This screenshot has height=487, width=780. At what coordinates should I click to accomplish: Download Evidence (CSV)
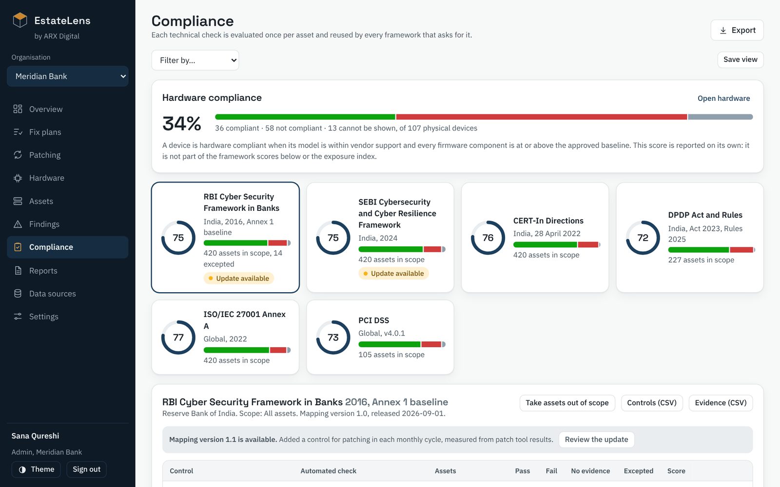[x=721, y=403]
